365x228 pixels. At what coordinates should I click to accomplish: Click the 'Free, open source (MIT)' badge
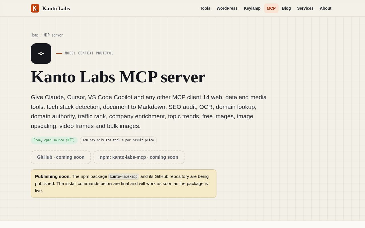(x=54, y=140)
